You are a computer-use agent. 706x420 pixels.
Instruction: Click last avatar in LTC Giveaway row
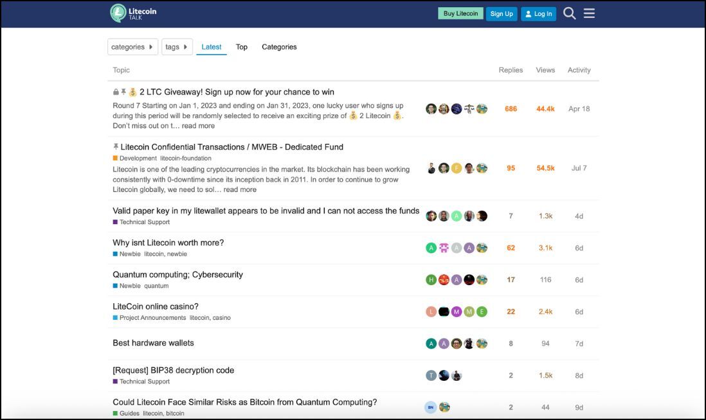click(482, 109)
